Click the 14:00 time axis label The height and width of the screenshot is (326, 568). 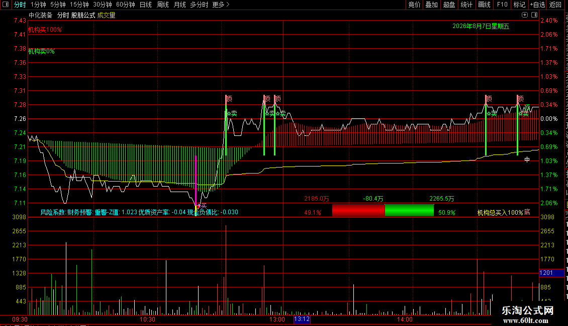coord(405,319)
